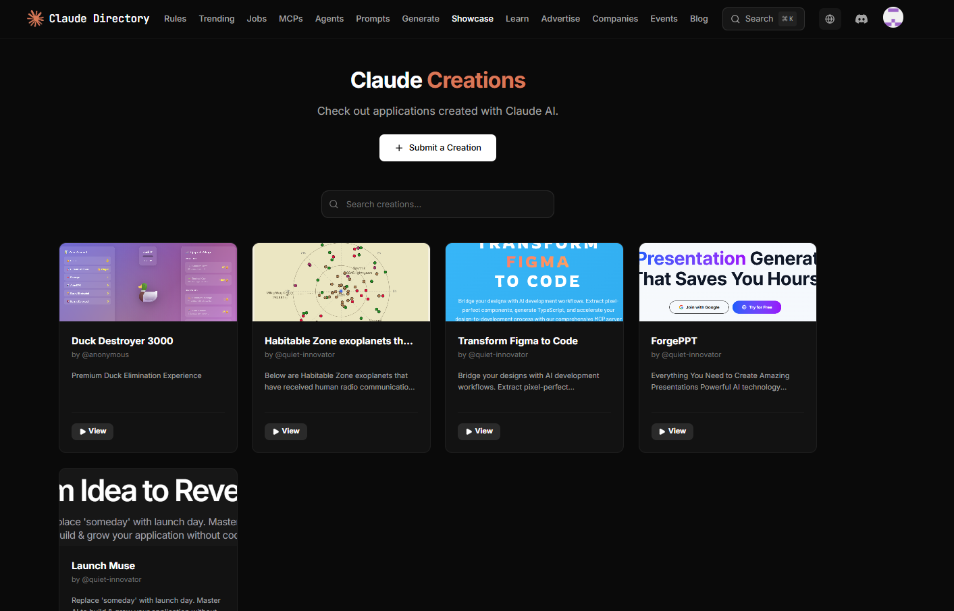The height and width of the screenshot is (611, 954).
Task: Open the language globe icon
Action: [x=830, y=19]
